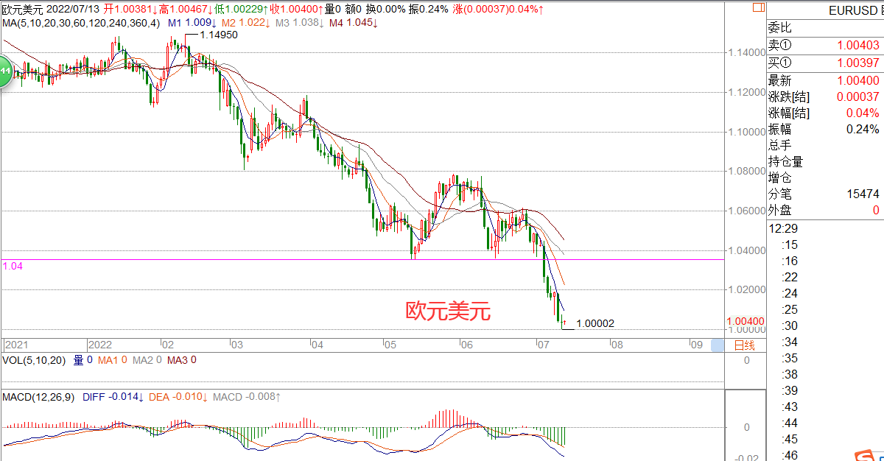This screenshot has width=884, height=461.
Task: Click the M1 1.009 moving average value
Action: (x=192, y=23)
